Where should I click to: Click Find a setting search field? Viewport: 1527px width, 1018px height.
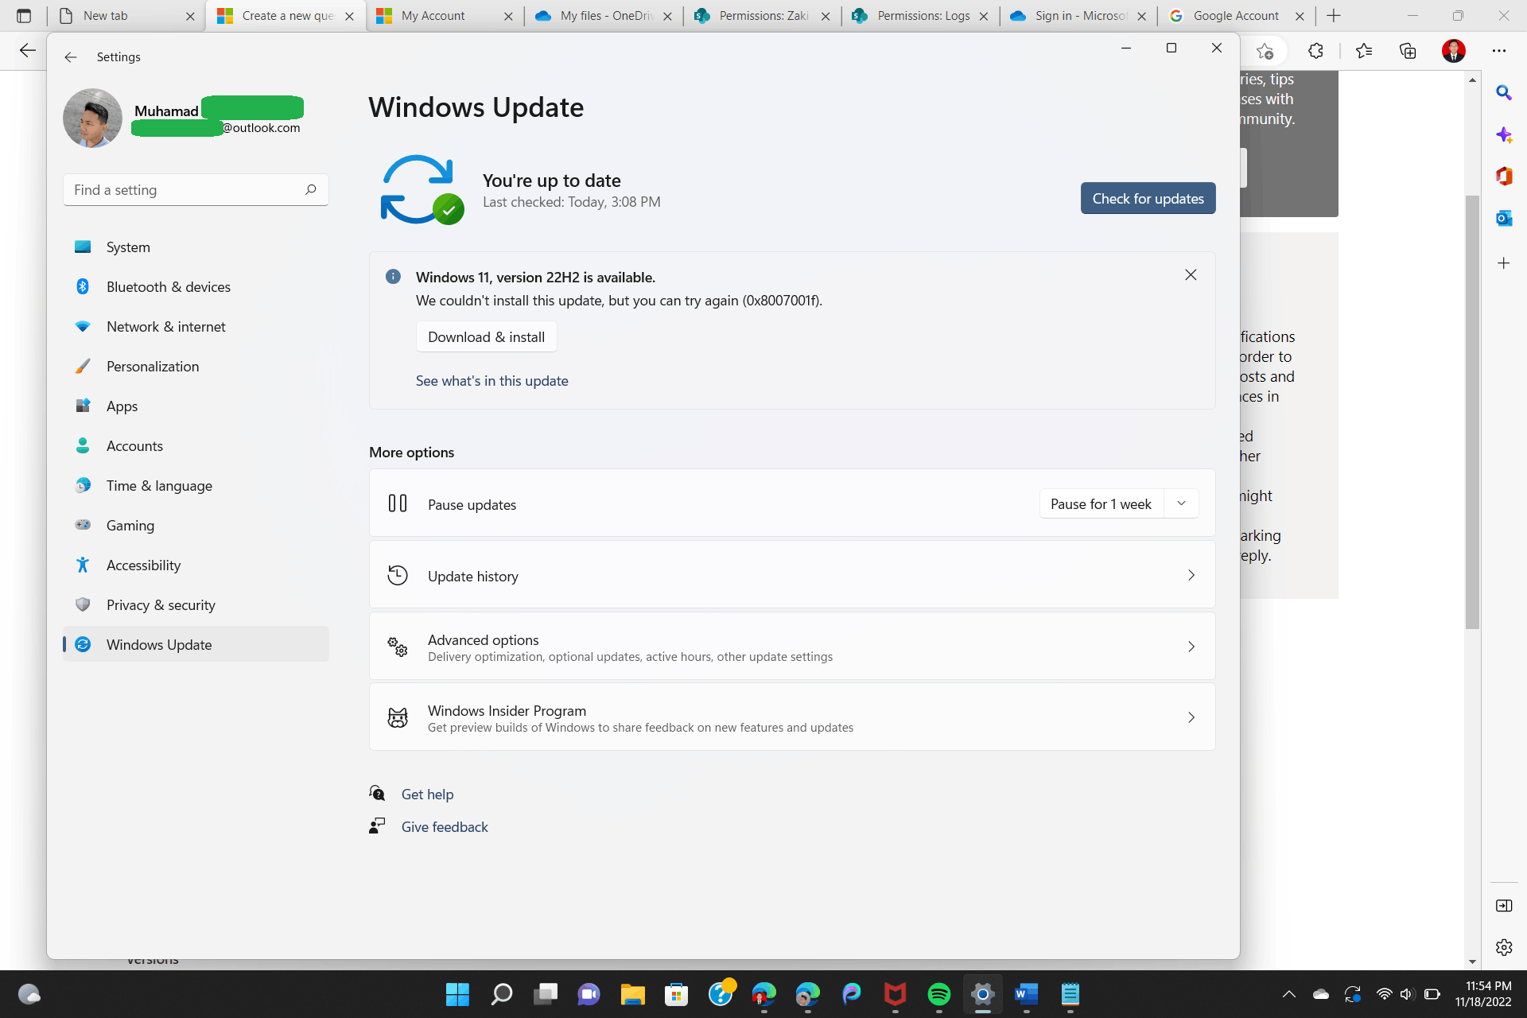pyautogui.click(x=196, y=189)
